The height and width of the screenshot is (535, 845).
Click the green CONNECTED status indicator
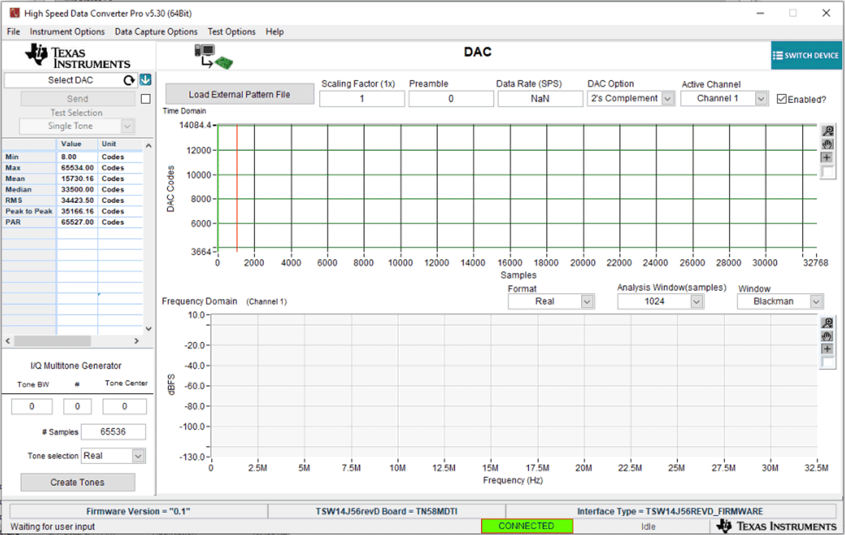(x=526, y=526)
